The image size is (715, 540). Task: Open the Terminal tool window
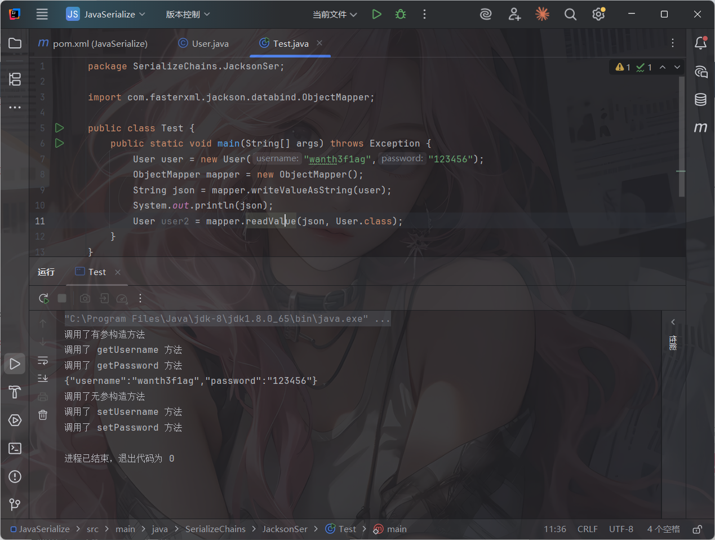click(15, 448)
